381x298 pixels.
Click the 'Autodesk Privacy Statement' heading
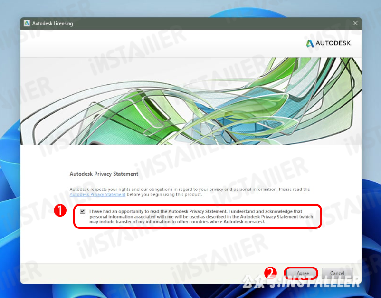104,174
